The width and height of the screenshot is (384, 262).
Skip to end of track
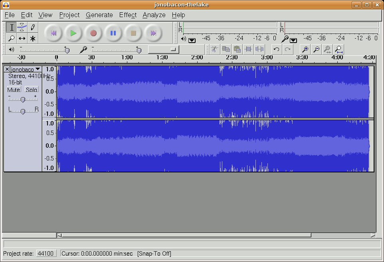pos(153,33)
